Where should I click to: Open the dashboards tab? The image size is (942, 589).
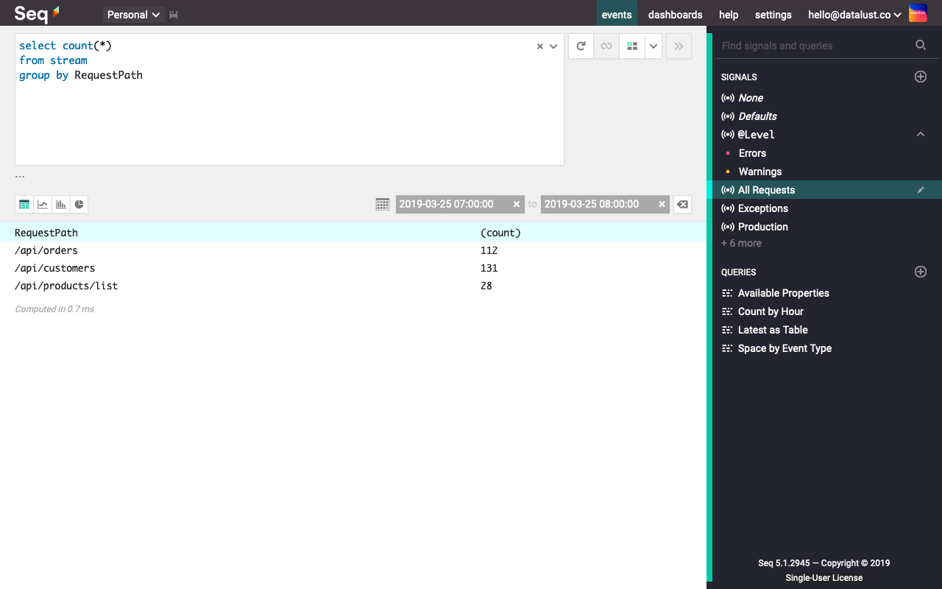675,15
